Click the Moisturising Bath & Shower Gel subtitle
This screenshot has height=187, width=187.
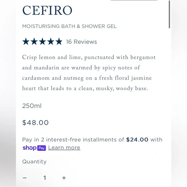[69, 26]
